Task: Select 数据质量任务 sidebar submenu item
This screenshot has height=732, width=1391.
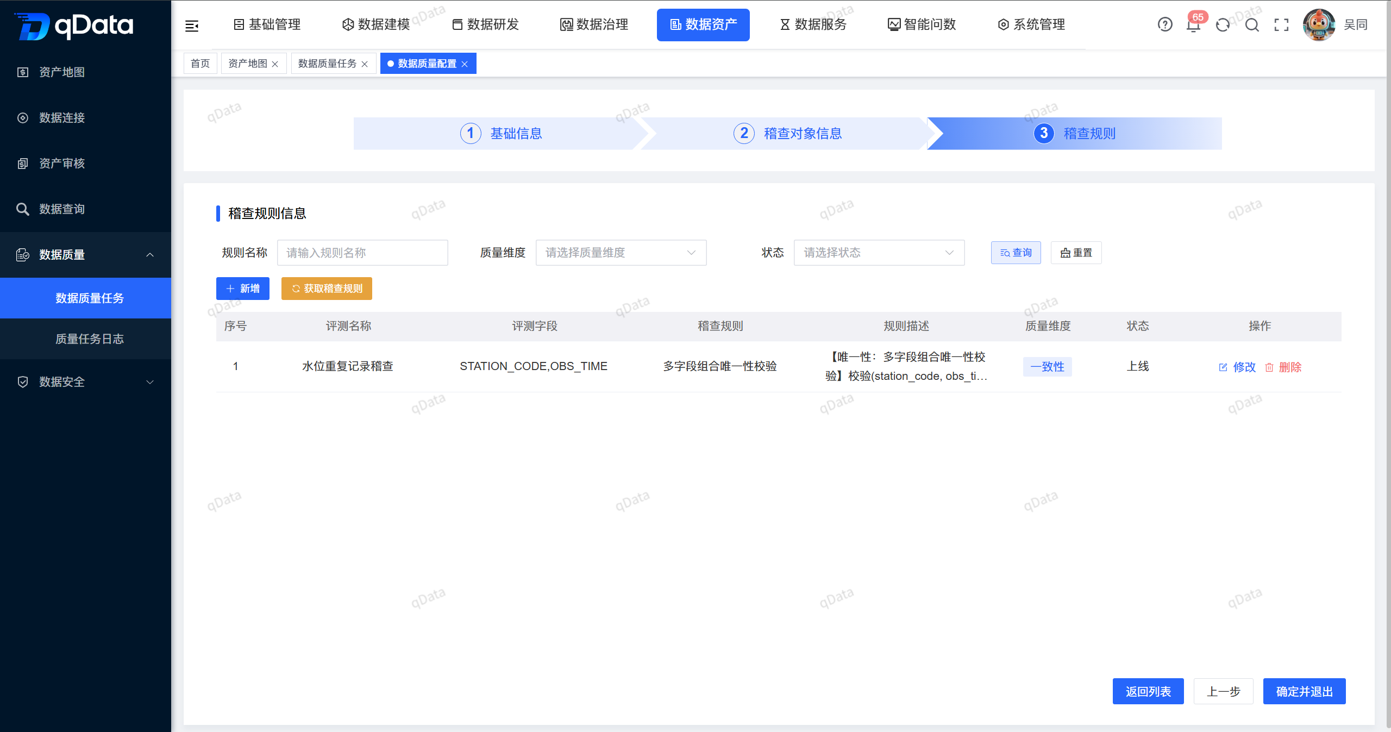Action: [85, 298]
